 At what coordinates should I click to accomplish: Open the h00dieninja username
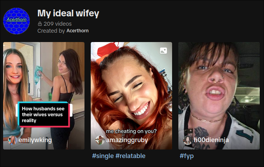coord(211,140)
